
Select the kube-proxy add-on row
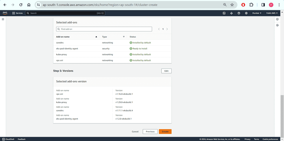(112, 54)
